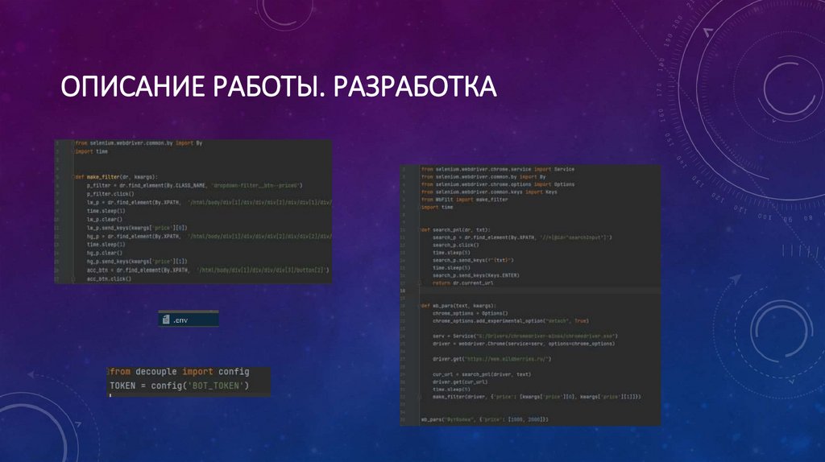
Task: Click the final wb_pars("Футболка") call line
Action: [485, 419]
